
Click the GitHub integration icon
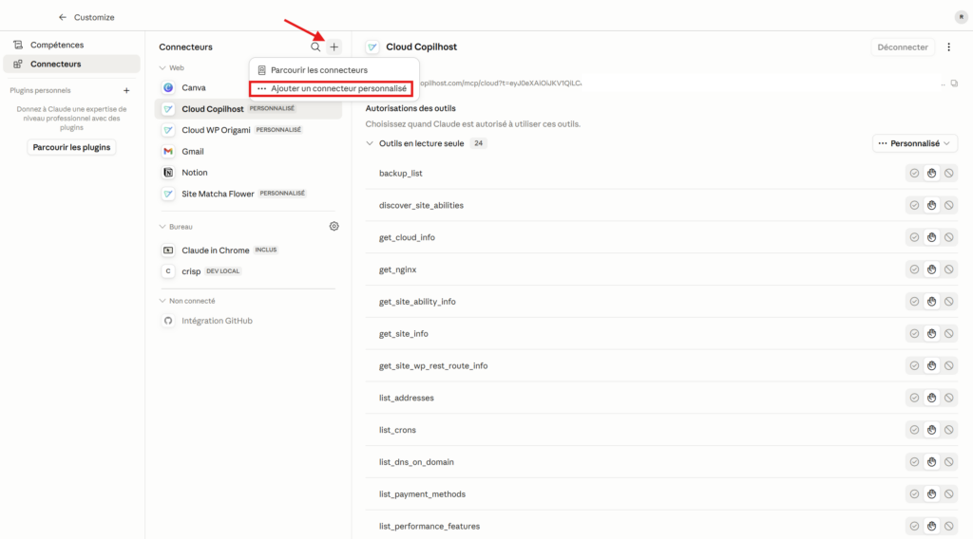pos(168,321)
